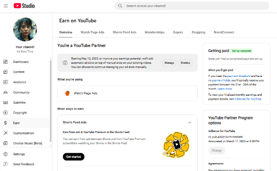Click the channel profile picture
The width and height of the screenshot is (277, 171).
point(25,29)
